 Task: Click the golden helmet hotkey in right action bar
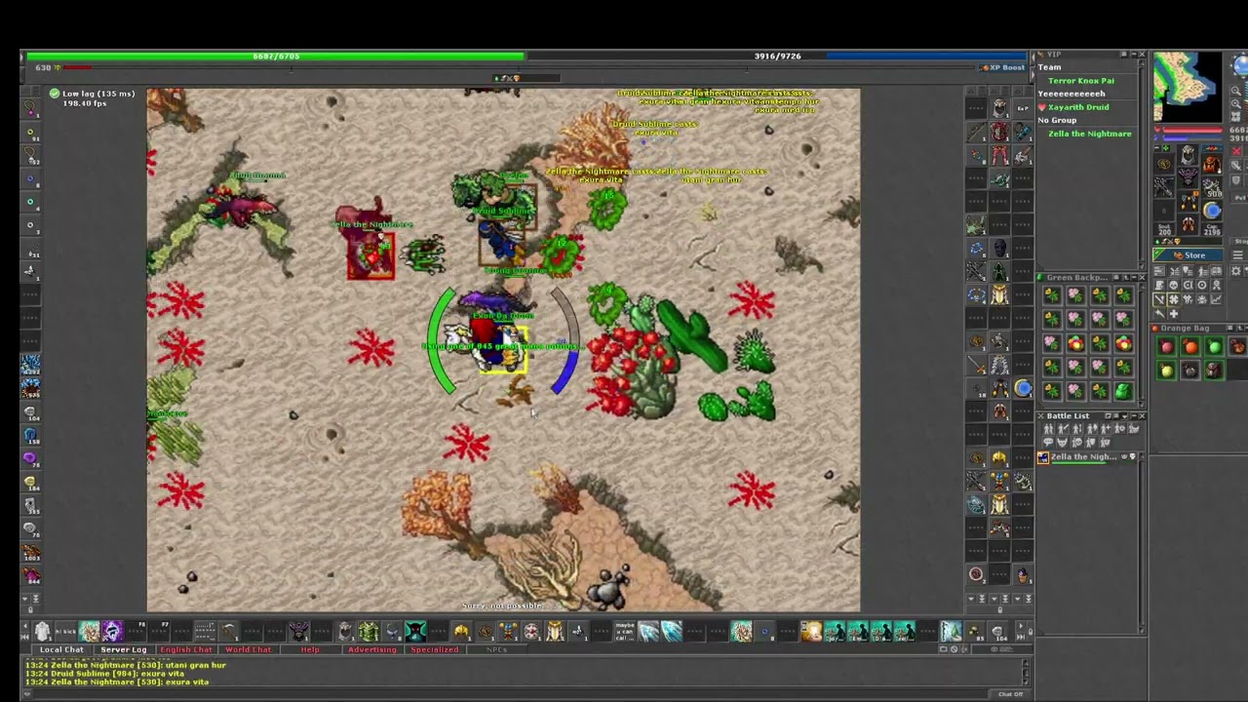[x=999, y=458]
